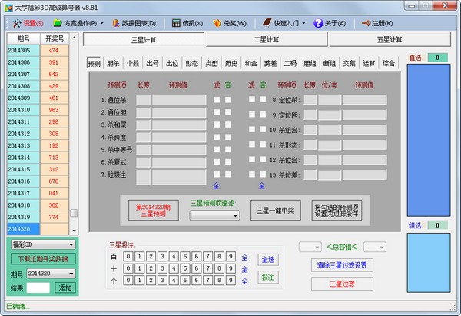Click the draw list vertical scrollbar
The height and width of the screenshot is (316, 461).
coord(74,138)
